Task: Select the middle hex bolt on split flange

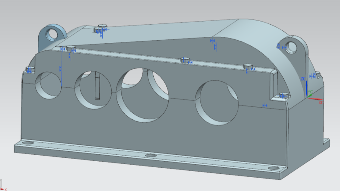Action: click(185, 60)
